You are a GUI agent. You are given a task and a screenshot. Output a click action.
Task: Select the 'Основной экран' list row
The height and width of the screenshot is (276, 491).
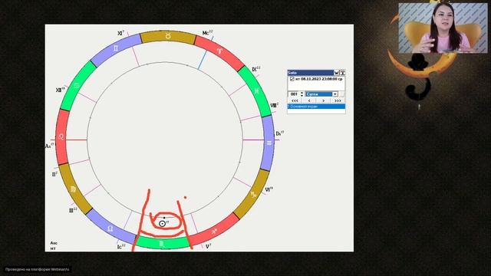click(316, 107)
